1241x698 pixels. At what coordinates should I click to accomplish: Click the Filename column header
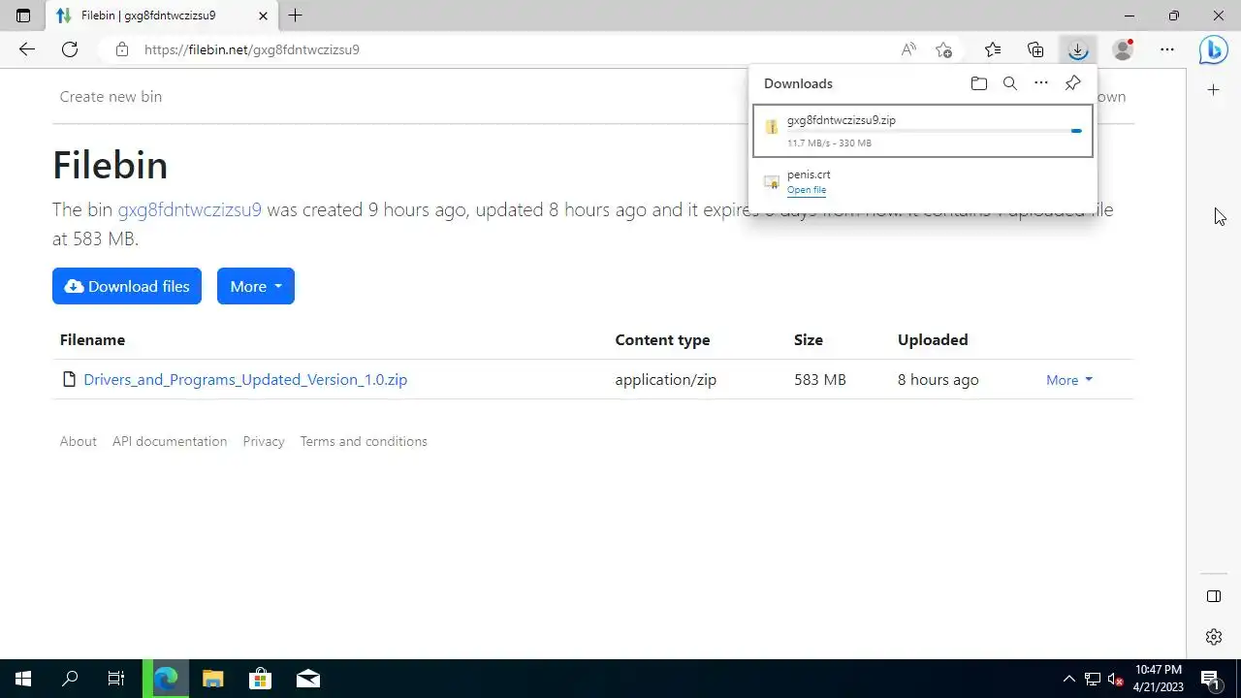tap(92, 340)
